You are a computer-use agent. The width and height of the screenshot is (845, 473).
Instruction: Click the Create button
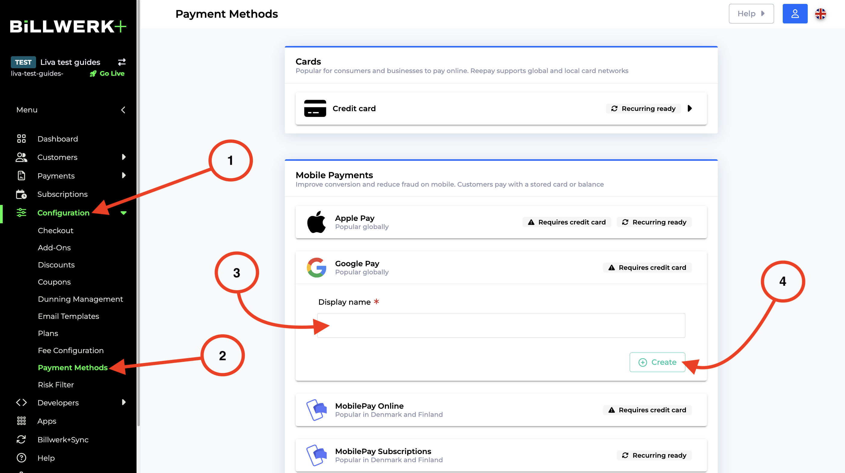tap(657, 362)
